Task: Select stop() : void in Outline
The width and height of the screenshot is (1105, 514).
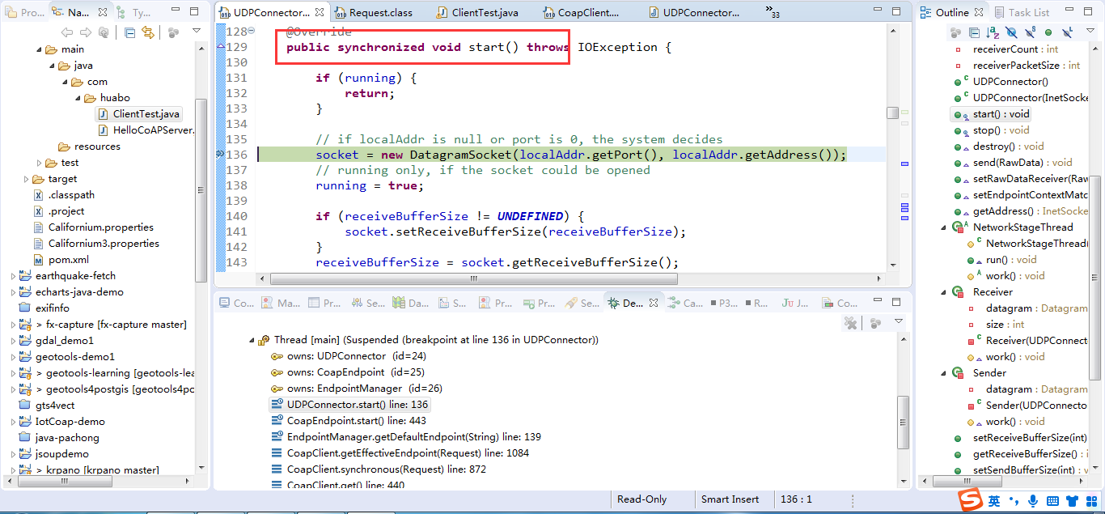Action: [x=992, y=130]
